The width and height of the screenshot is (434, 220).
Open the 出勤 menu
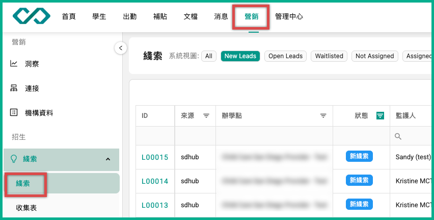coord(129,17)
